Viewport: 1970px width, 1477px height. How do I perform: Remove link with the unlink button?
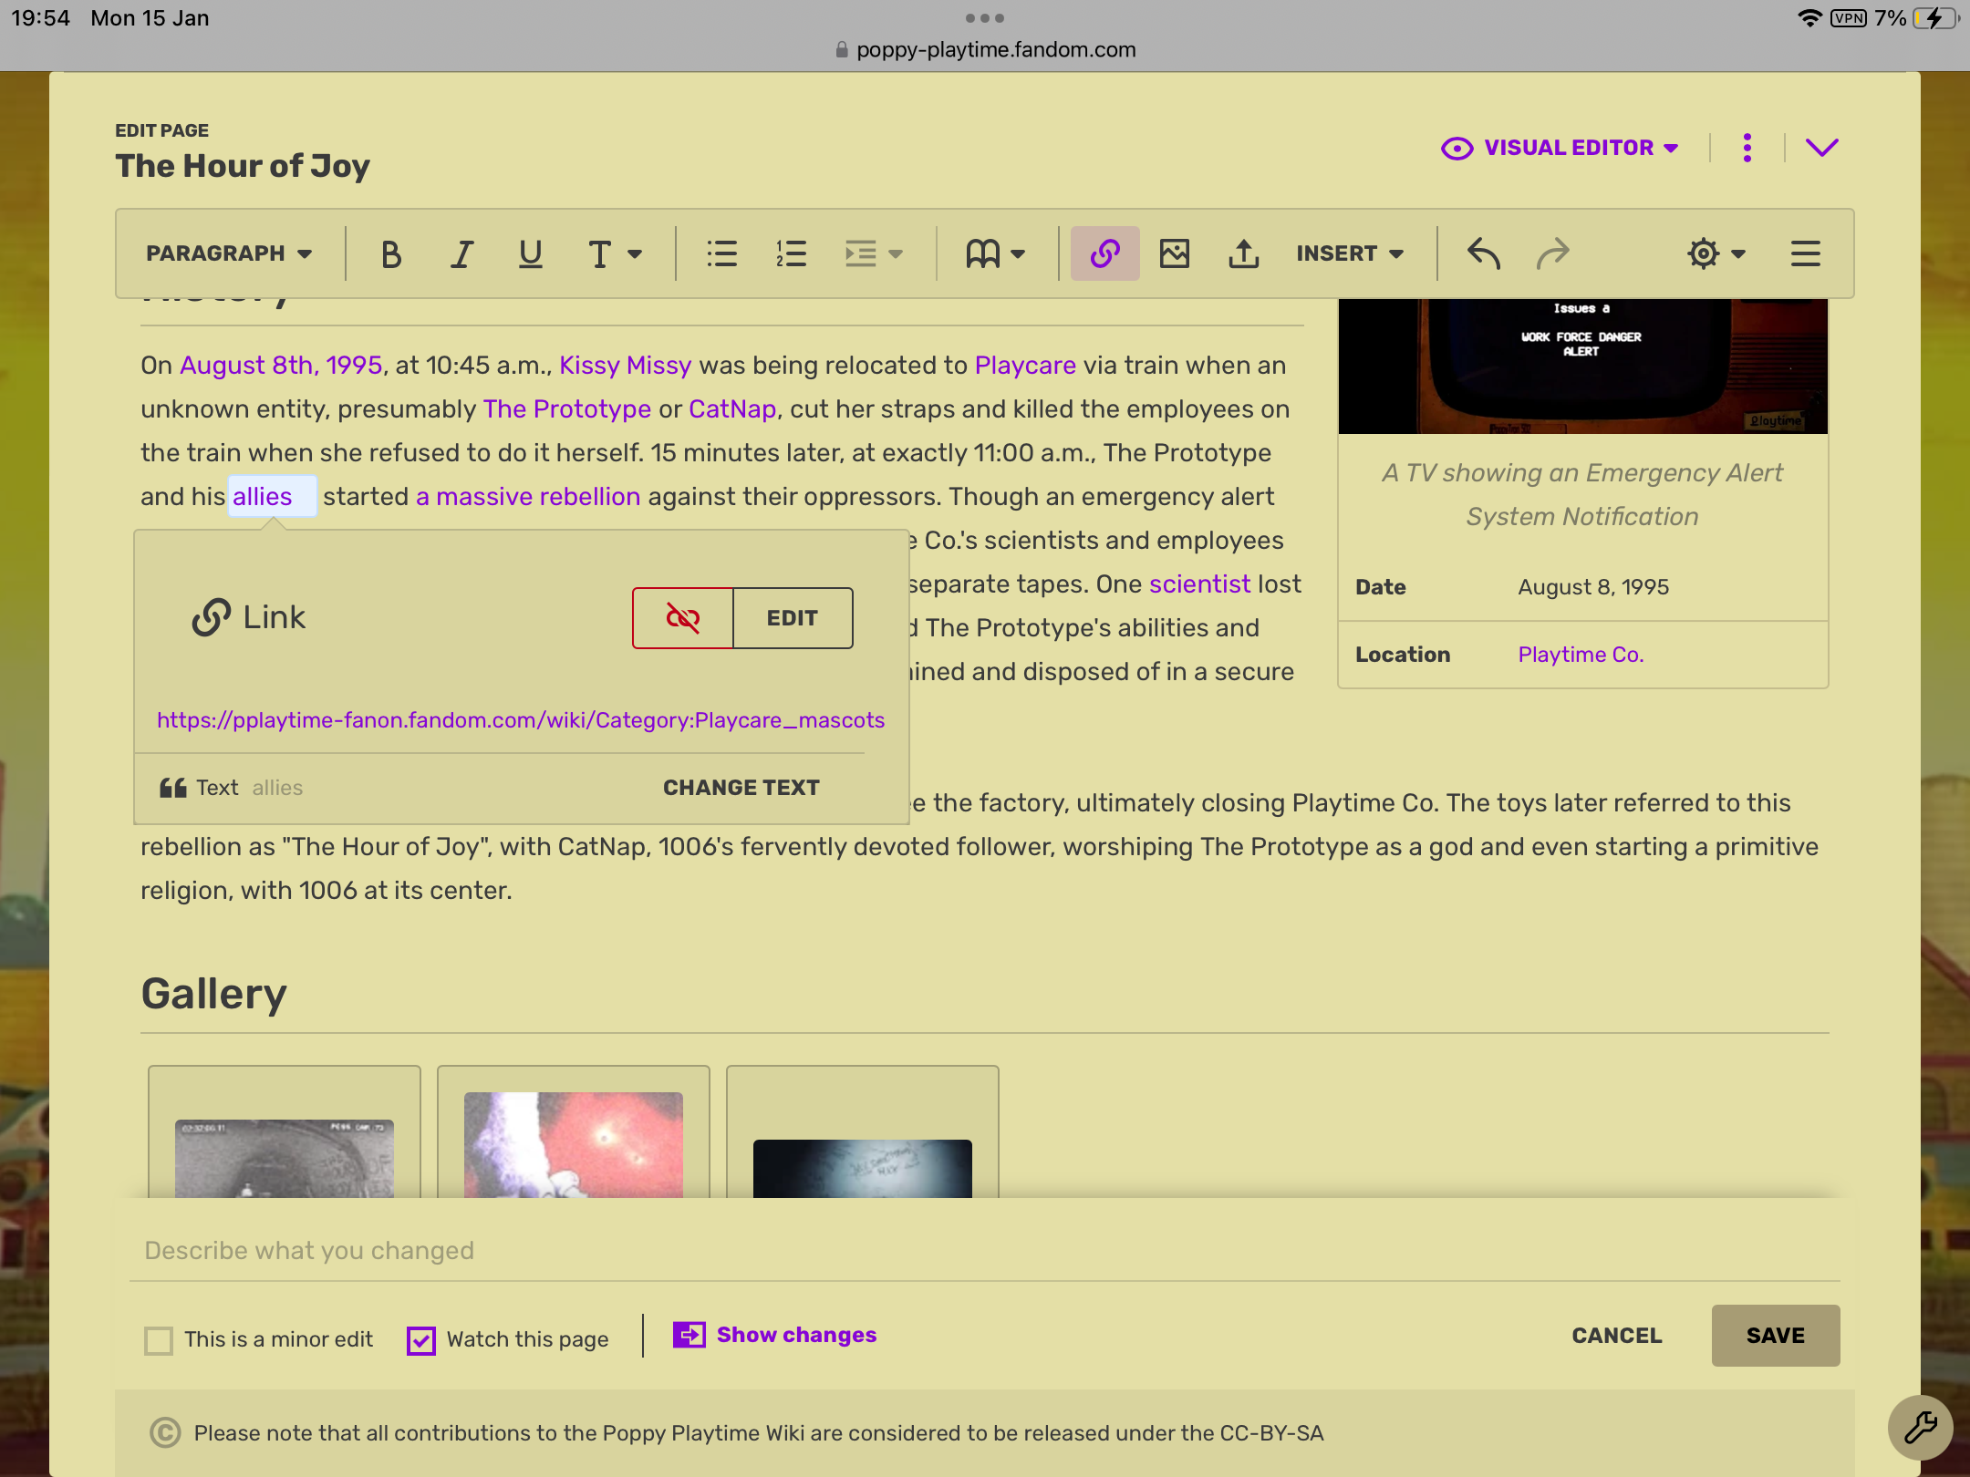tap(682, 618)
